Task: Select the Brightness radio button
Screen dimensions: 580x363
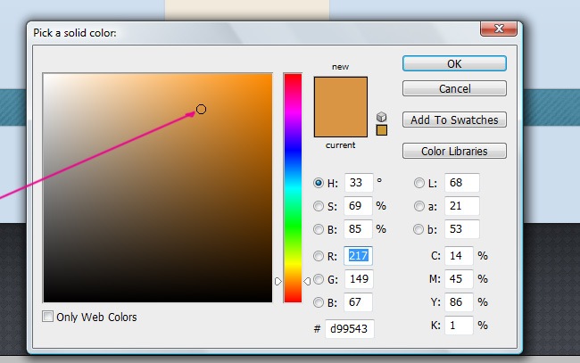Action: click(x=319, y=229)
